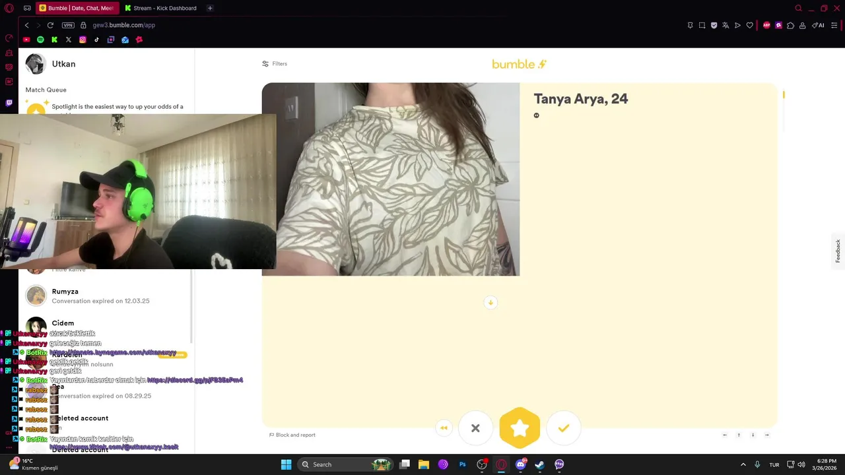This screenshot has width=845, height=475.
Task: Click the address bar URL
Action: (x=123, y=25)
